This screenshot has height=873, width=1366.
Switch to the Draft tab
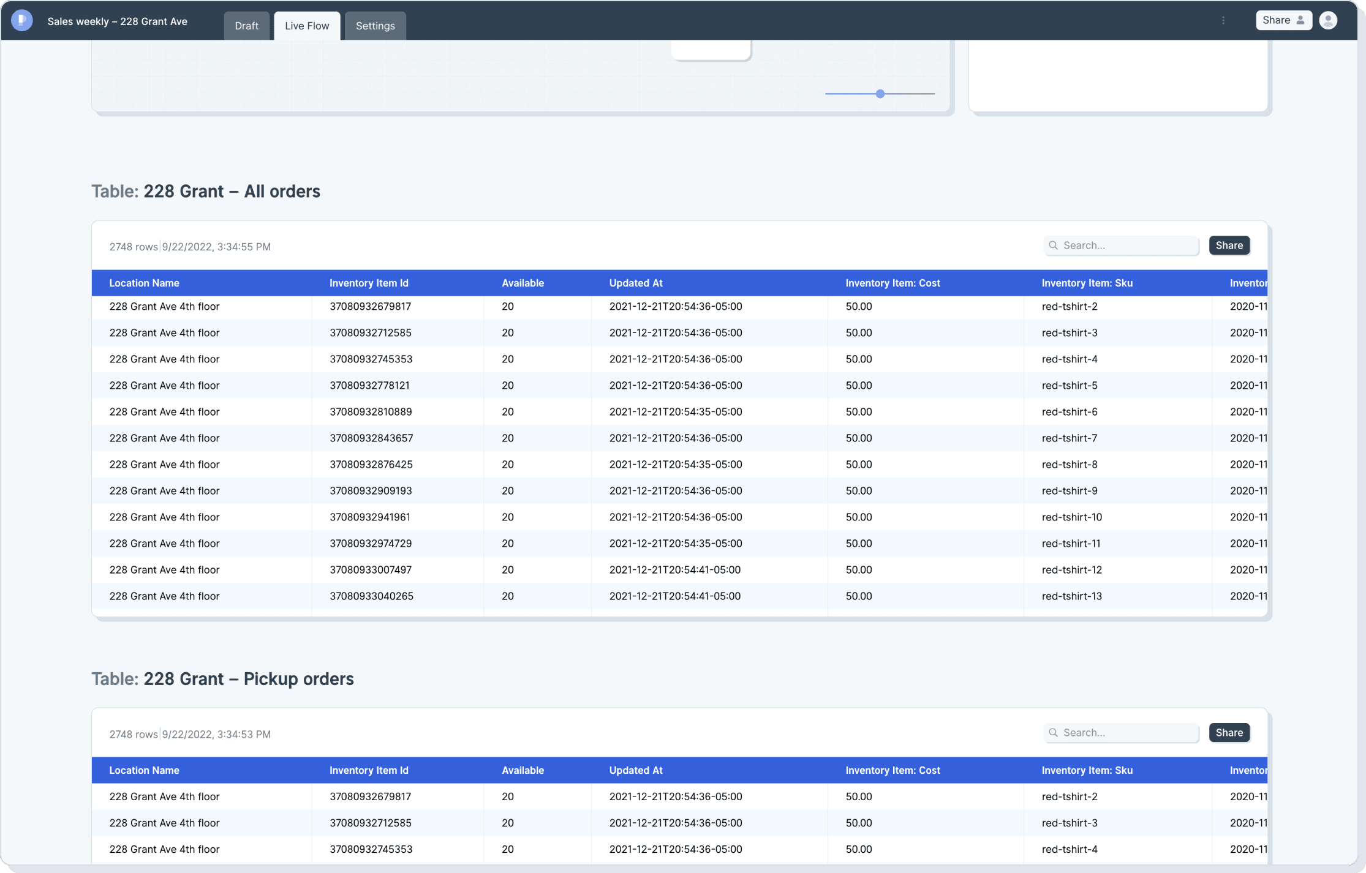pyautogui.click(x=246, y=26)
